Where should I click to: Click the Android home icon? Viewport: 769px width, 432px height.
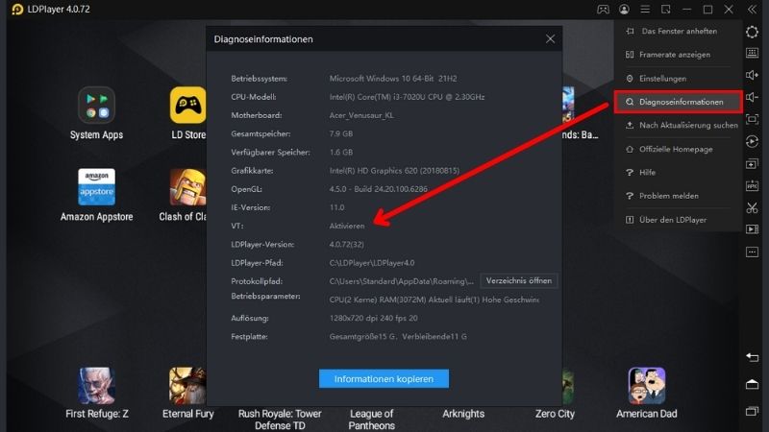click(x=752, y=385)
